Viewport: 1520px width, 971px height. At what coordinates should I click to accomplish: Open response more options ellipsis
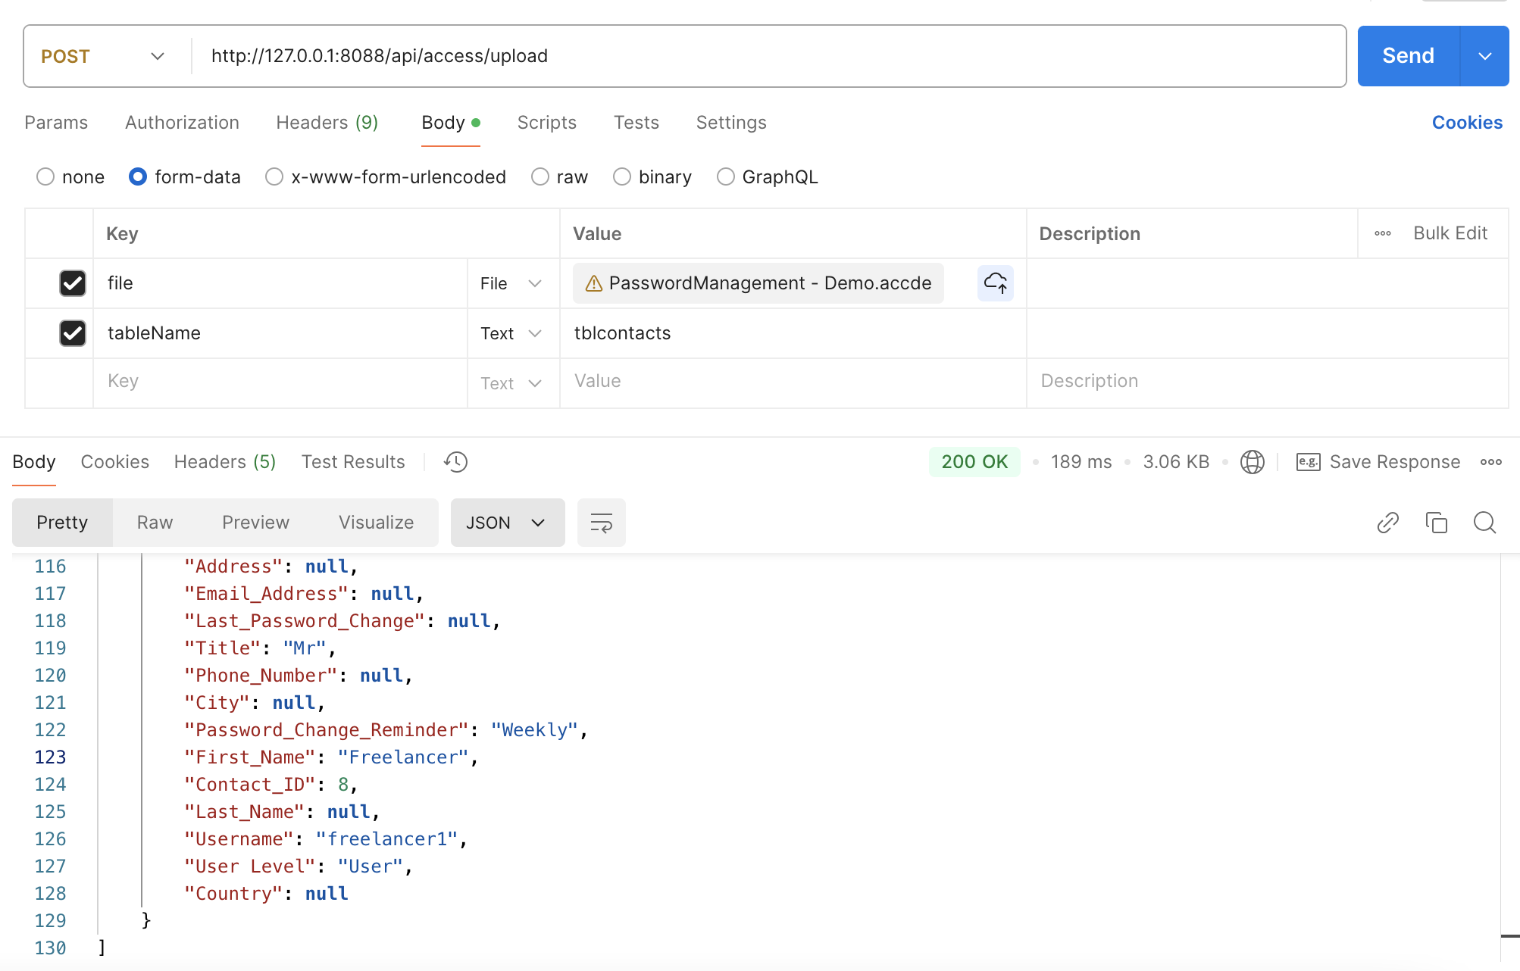(x=1490, y=462)
